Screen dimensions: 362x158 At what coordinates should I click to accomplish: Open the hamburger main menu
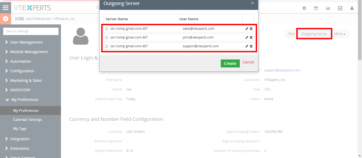click(x=6, y=8)
